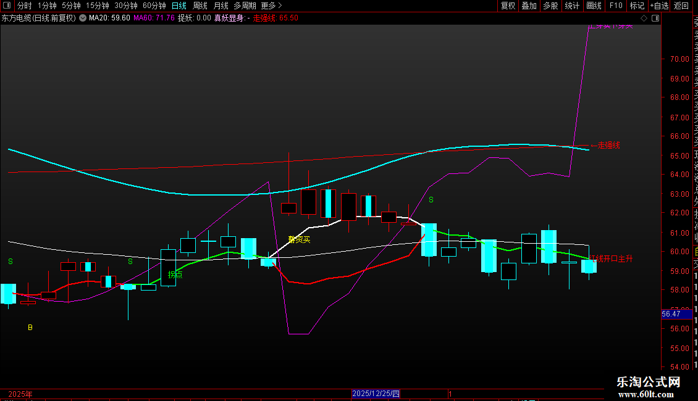Screen dimensions: 698x401
Task: Click the 2025年 label on time axis
Action: click(x=20, y=394)
